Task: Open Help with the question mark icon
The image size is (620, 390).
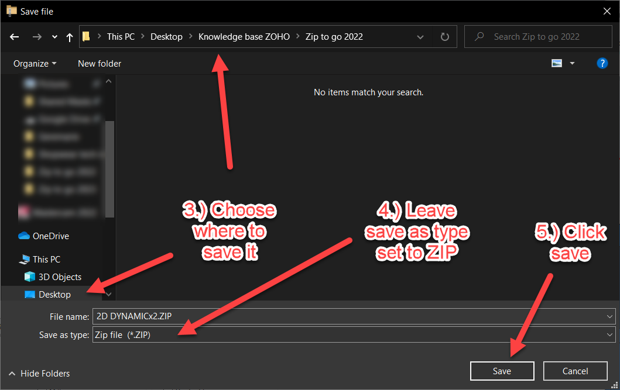Action: click(602, 63)
